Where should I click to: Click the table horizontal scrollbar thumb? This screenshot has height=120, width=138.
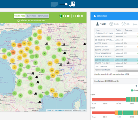(128, 71)
